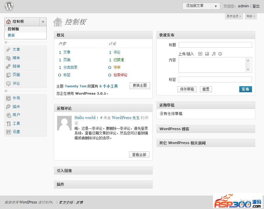Collapse the menu using top separator arrow
This screenshot has width=264, height=209.
tap(6, 42)
